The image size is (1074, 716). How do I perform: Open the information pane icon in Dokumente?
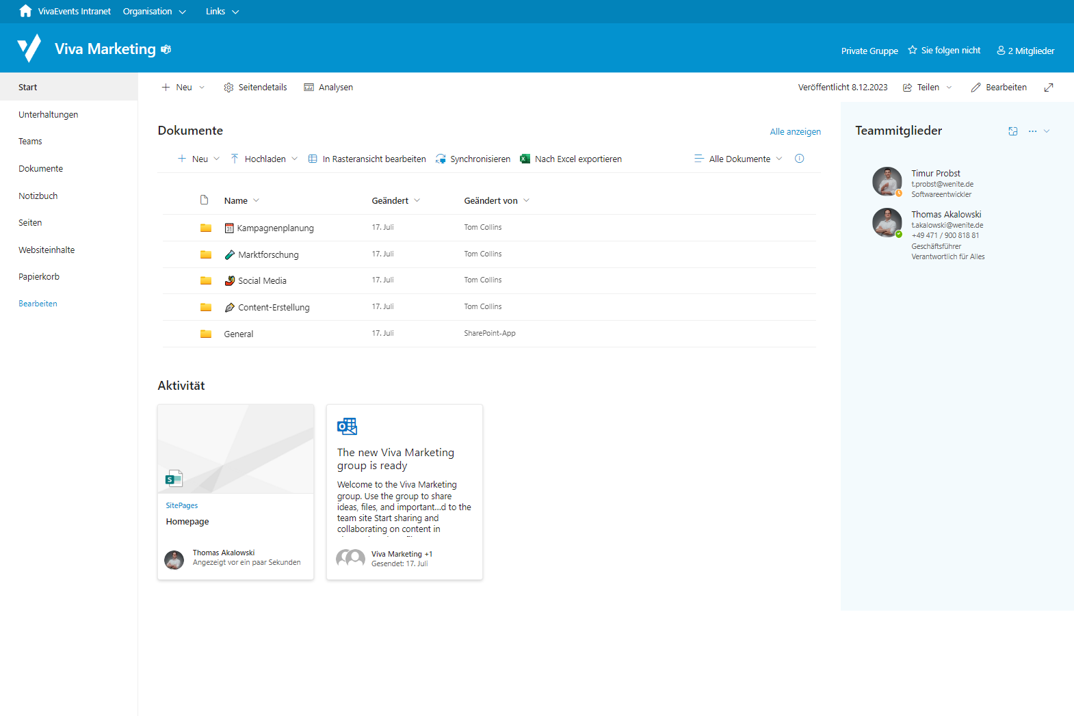pos(799,159)
